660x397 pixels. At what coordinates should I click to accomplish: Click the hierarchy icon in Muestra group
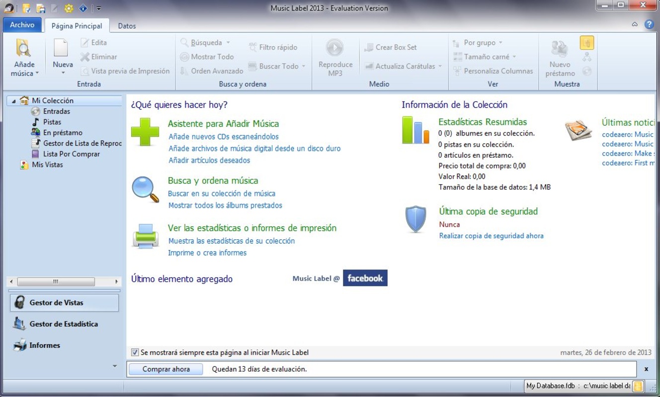point(587,57)
